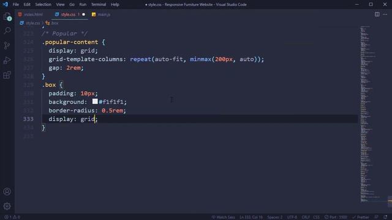Open the #f1f1f1 color swatch picker
This screenshot has height=220, width=392.
click(95, 101)
